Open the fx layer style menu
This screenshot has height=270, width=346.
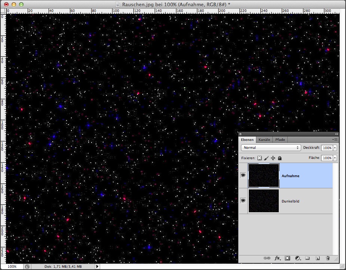click(x=277, y=258)
